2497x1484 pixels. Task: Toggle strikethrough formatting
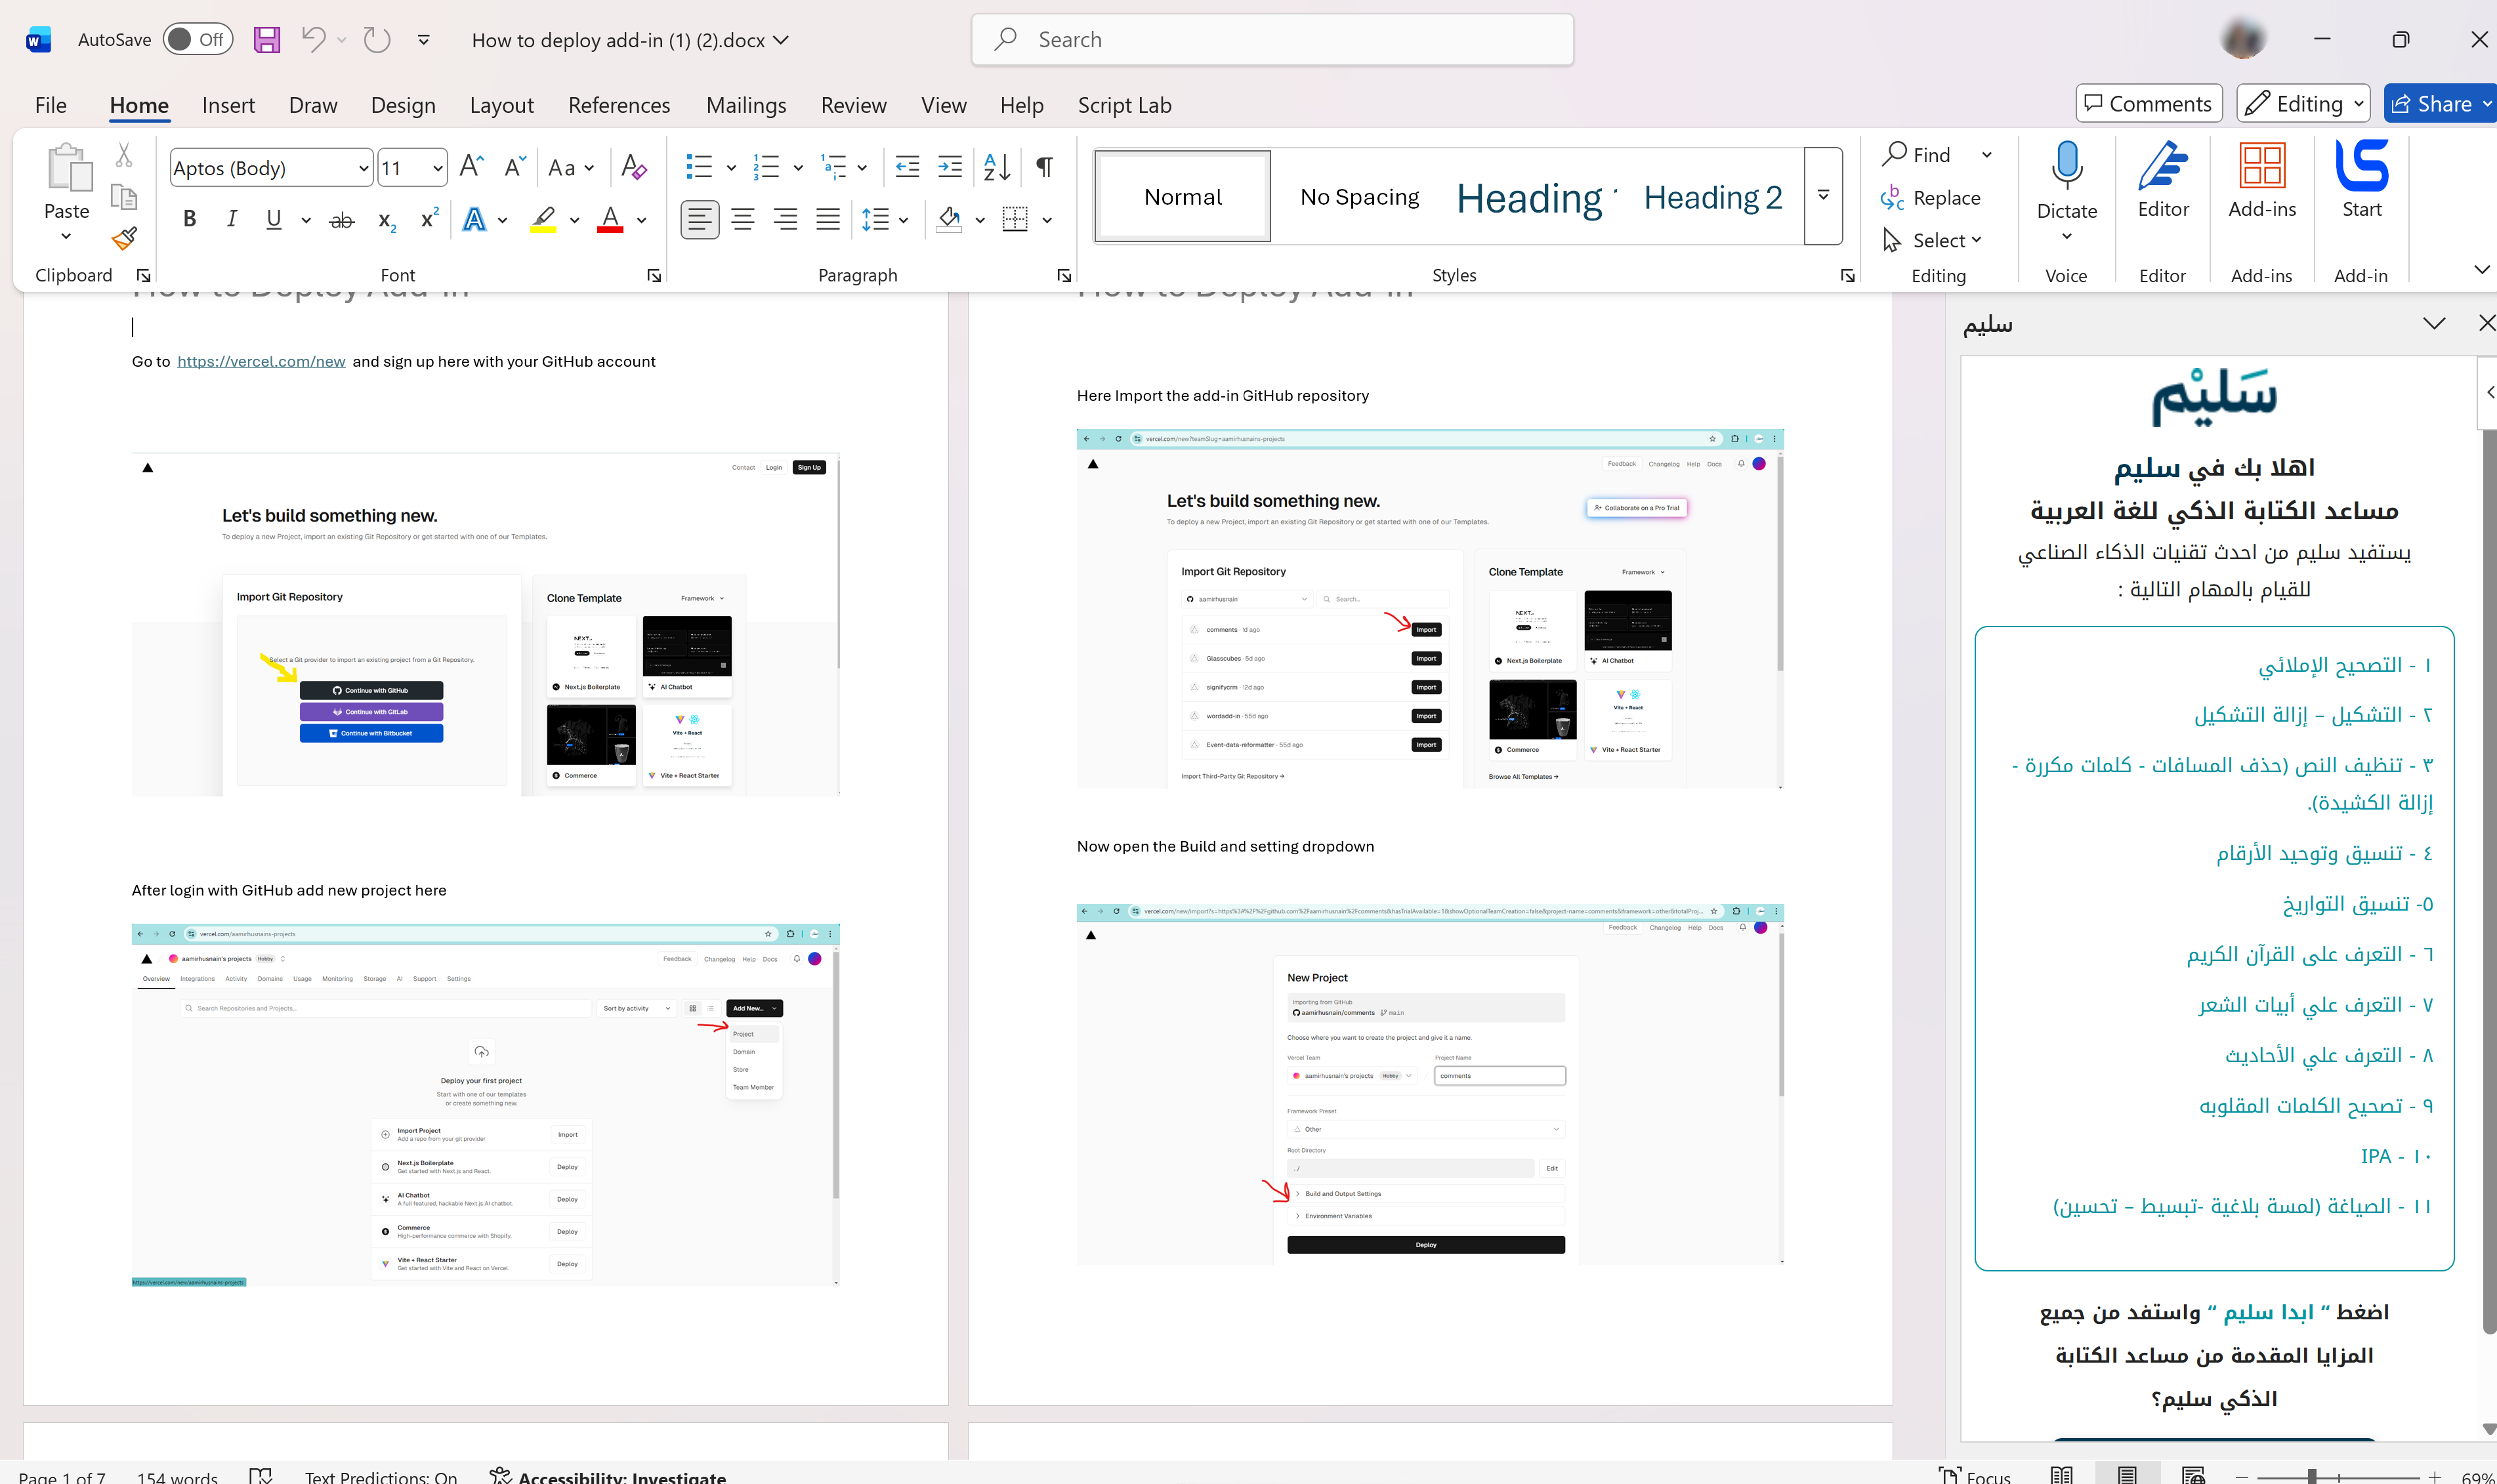click(x=341, y=219)
